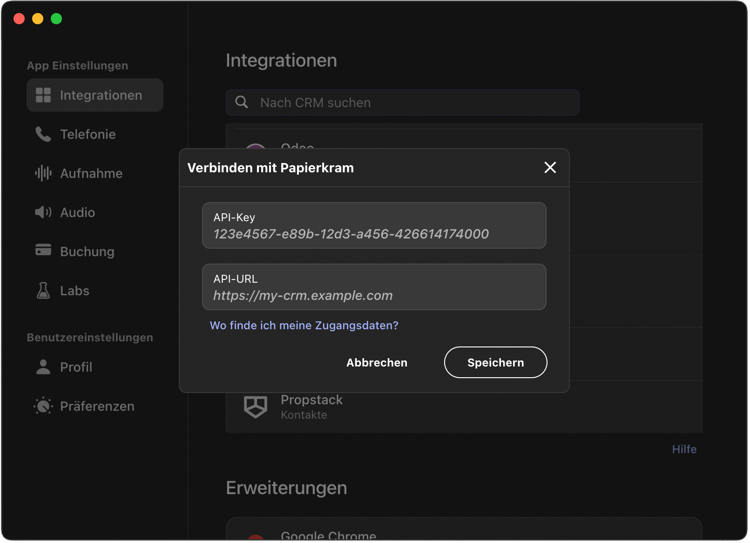Click the Verbinden mit Papierkram dialog title
This screenshot has height=543, width=750.
270,168
